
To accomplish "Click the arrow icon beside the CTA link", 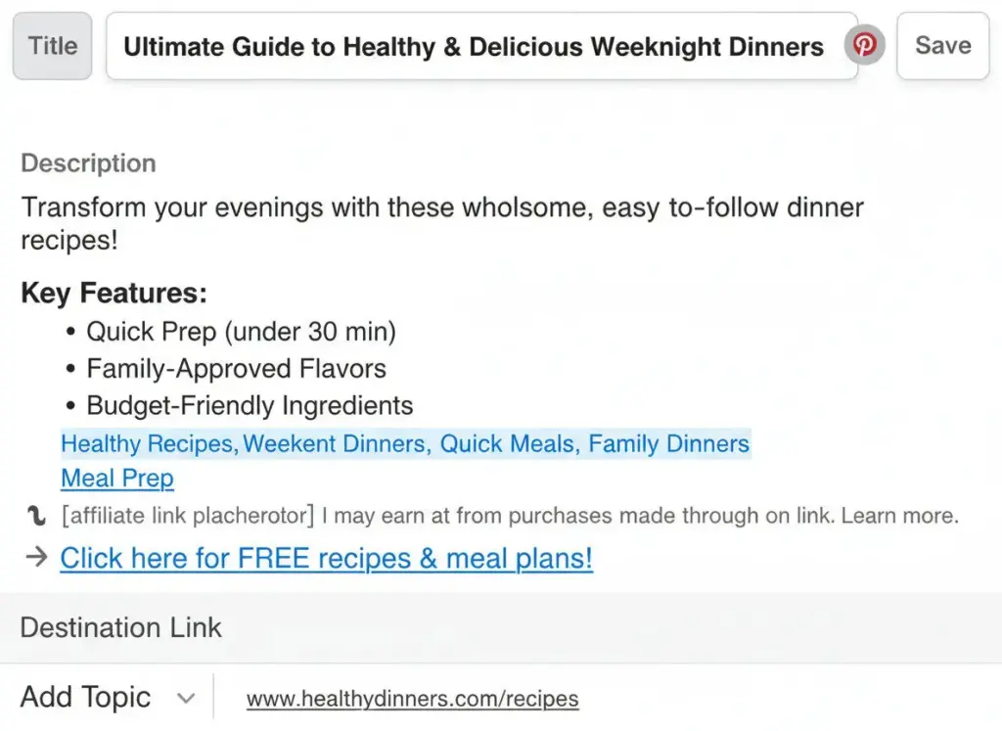I will click(x=36, y=557).
